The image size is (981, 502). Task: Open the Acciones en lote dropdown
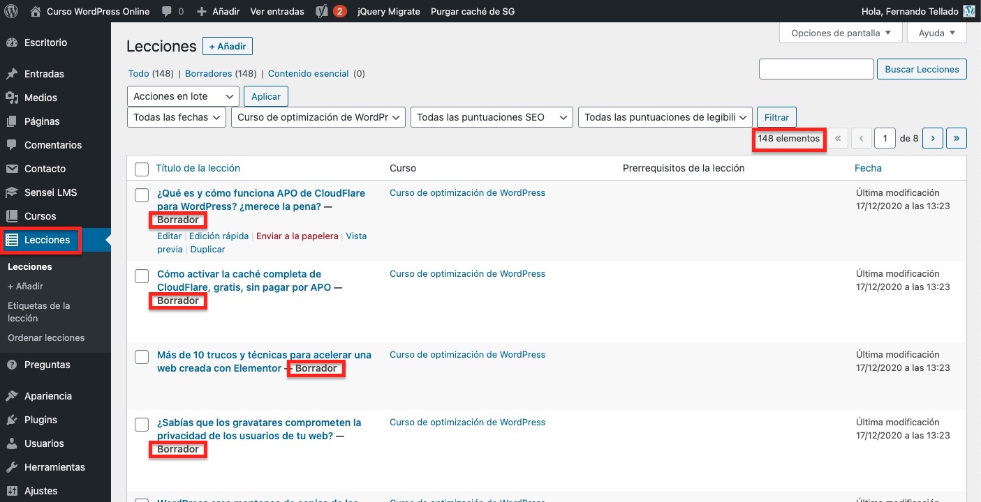(x=183, y=96)
